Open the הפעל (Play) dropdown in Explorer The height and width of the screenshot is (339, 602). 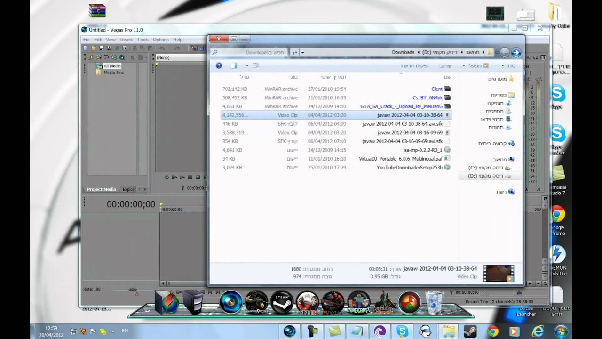(x=475, y=65)
